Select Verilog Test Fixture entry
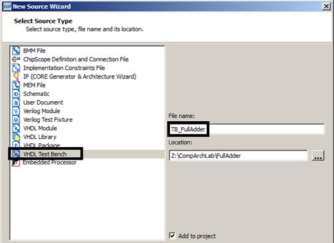334x243 pixels. pyautogui.click(x=48, y=120)
